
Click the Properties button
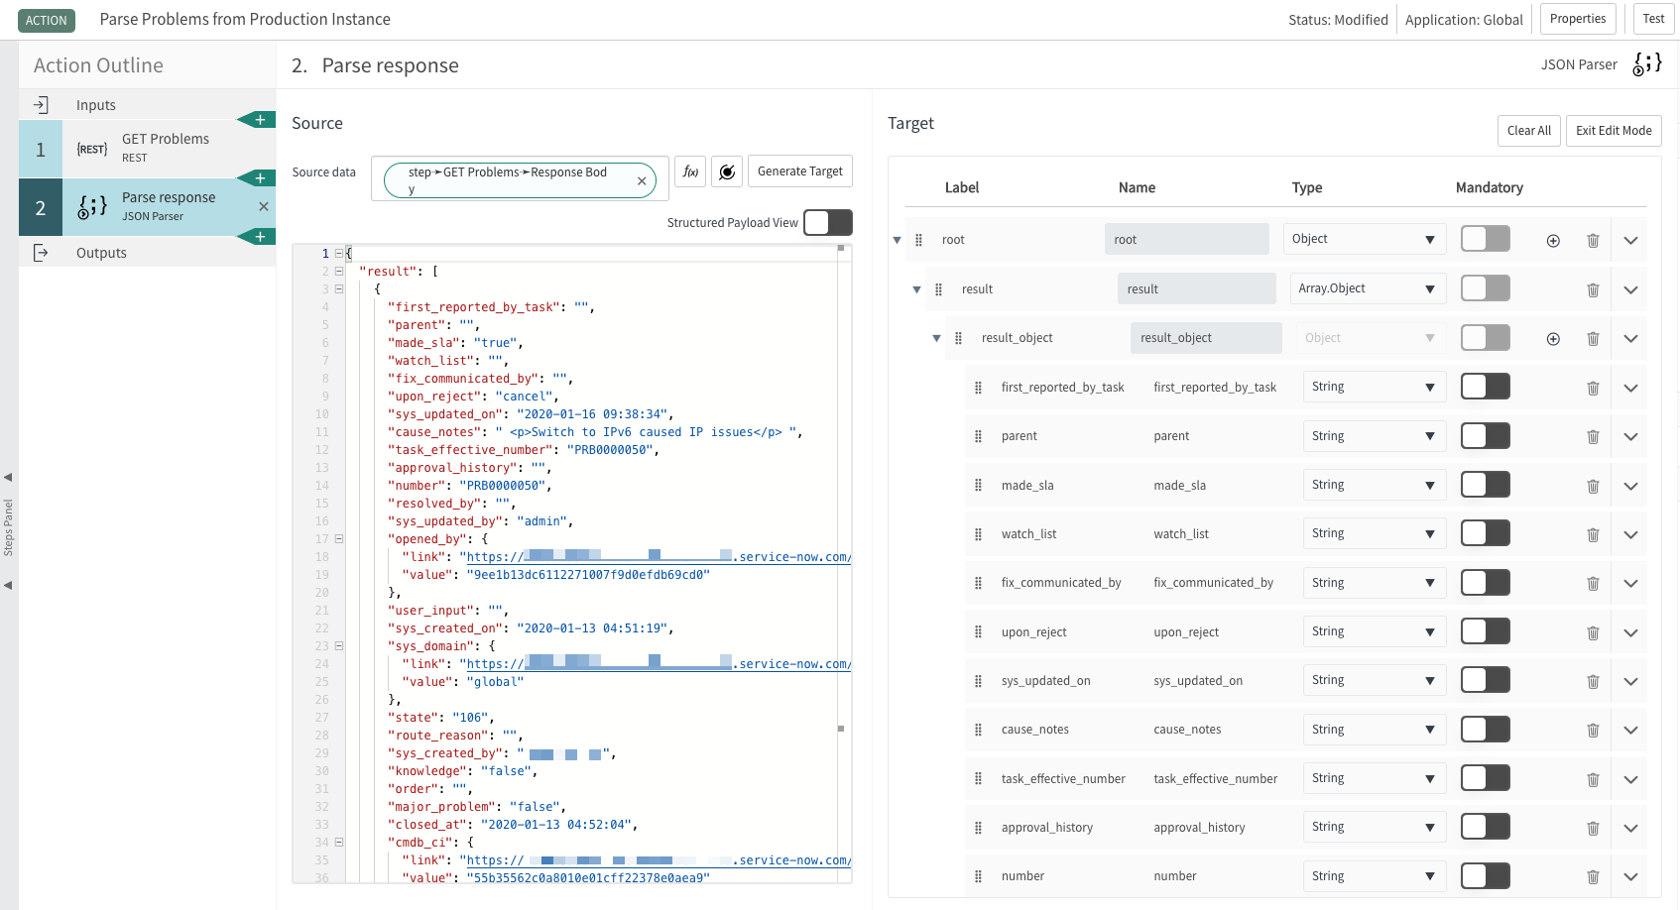[1578, 19]
